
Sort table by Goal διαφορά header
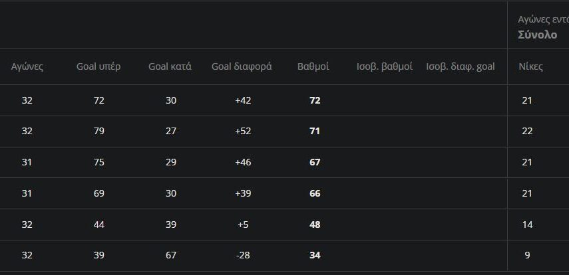pos(242,66)
